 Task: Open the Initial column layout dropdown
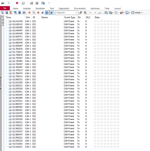(x=142, y=12)
